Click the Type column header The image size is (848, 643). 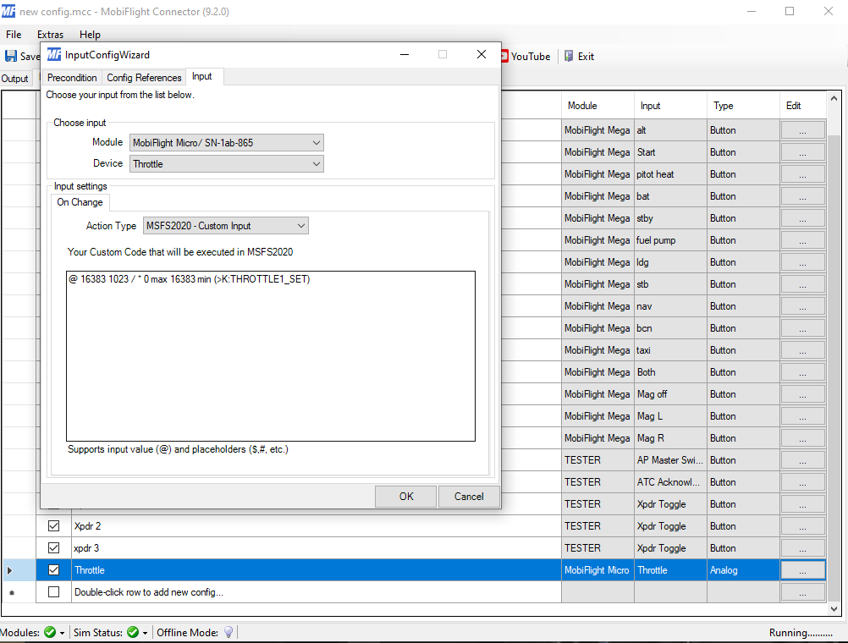[743, 106]
